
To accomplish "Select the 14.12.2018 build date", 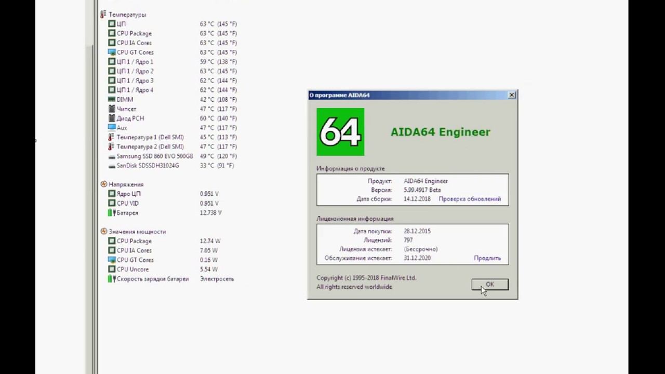I will (x=417, y=199).
